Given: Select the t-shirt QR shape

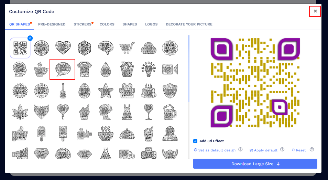Looking at the screenshot, I should [x=84, y=69].
